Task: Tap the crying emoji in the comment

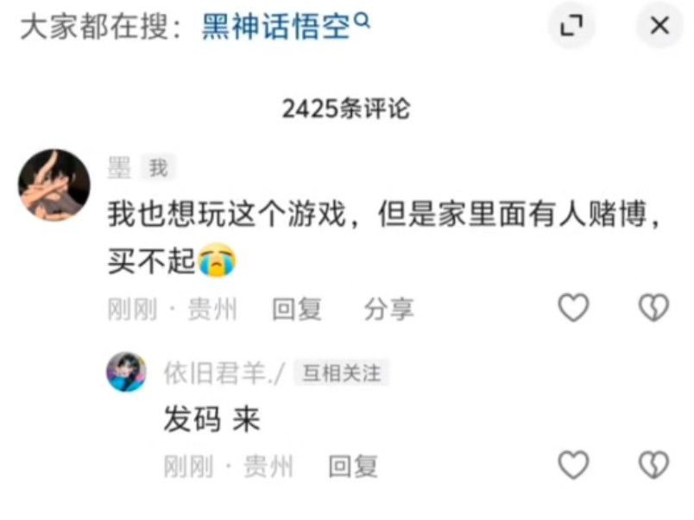Action: [x=217, y=260]
